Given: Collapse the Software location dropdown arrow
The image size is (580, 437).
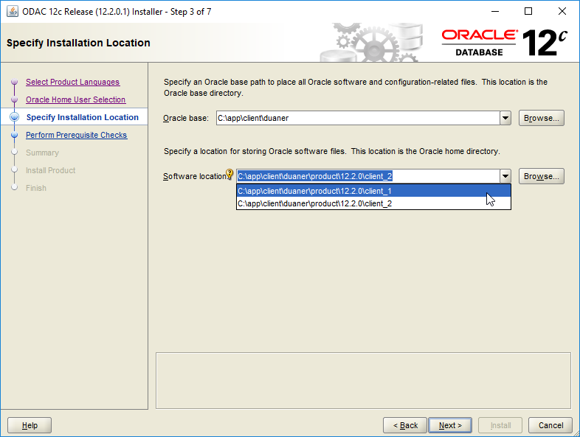Looking at the screenshot, I should [505, 176].
